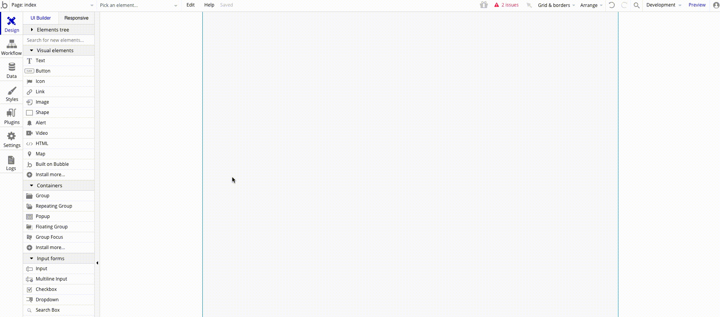The width and height of the screenshot is (720, 317).
Task: Select the Multiline Input element
Action: (x=59, y=279)
